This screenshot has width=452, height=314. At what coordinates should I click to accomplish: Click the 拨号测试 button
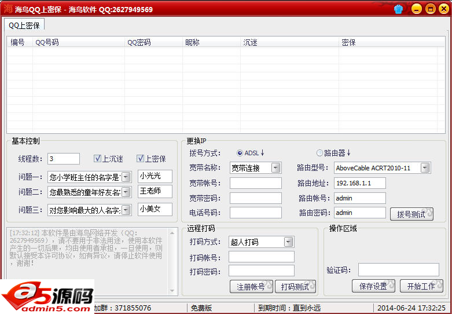tap(411, 214)
